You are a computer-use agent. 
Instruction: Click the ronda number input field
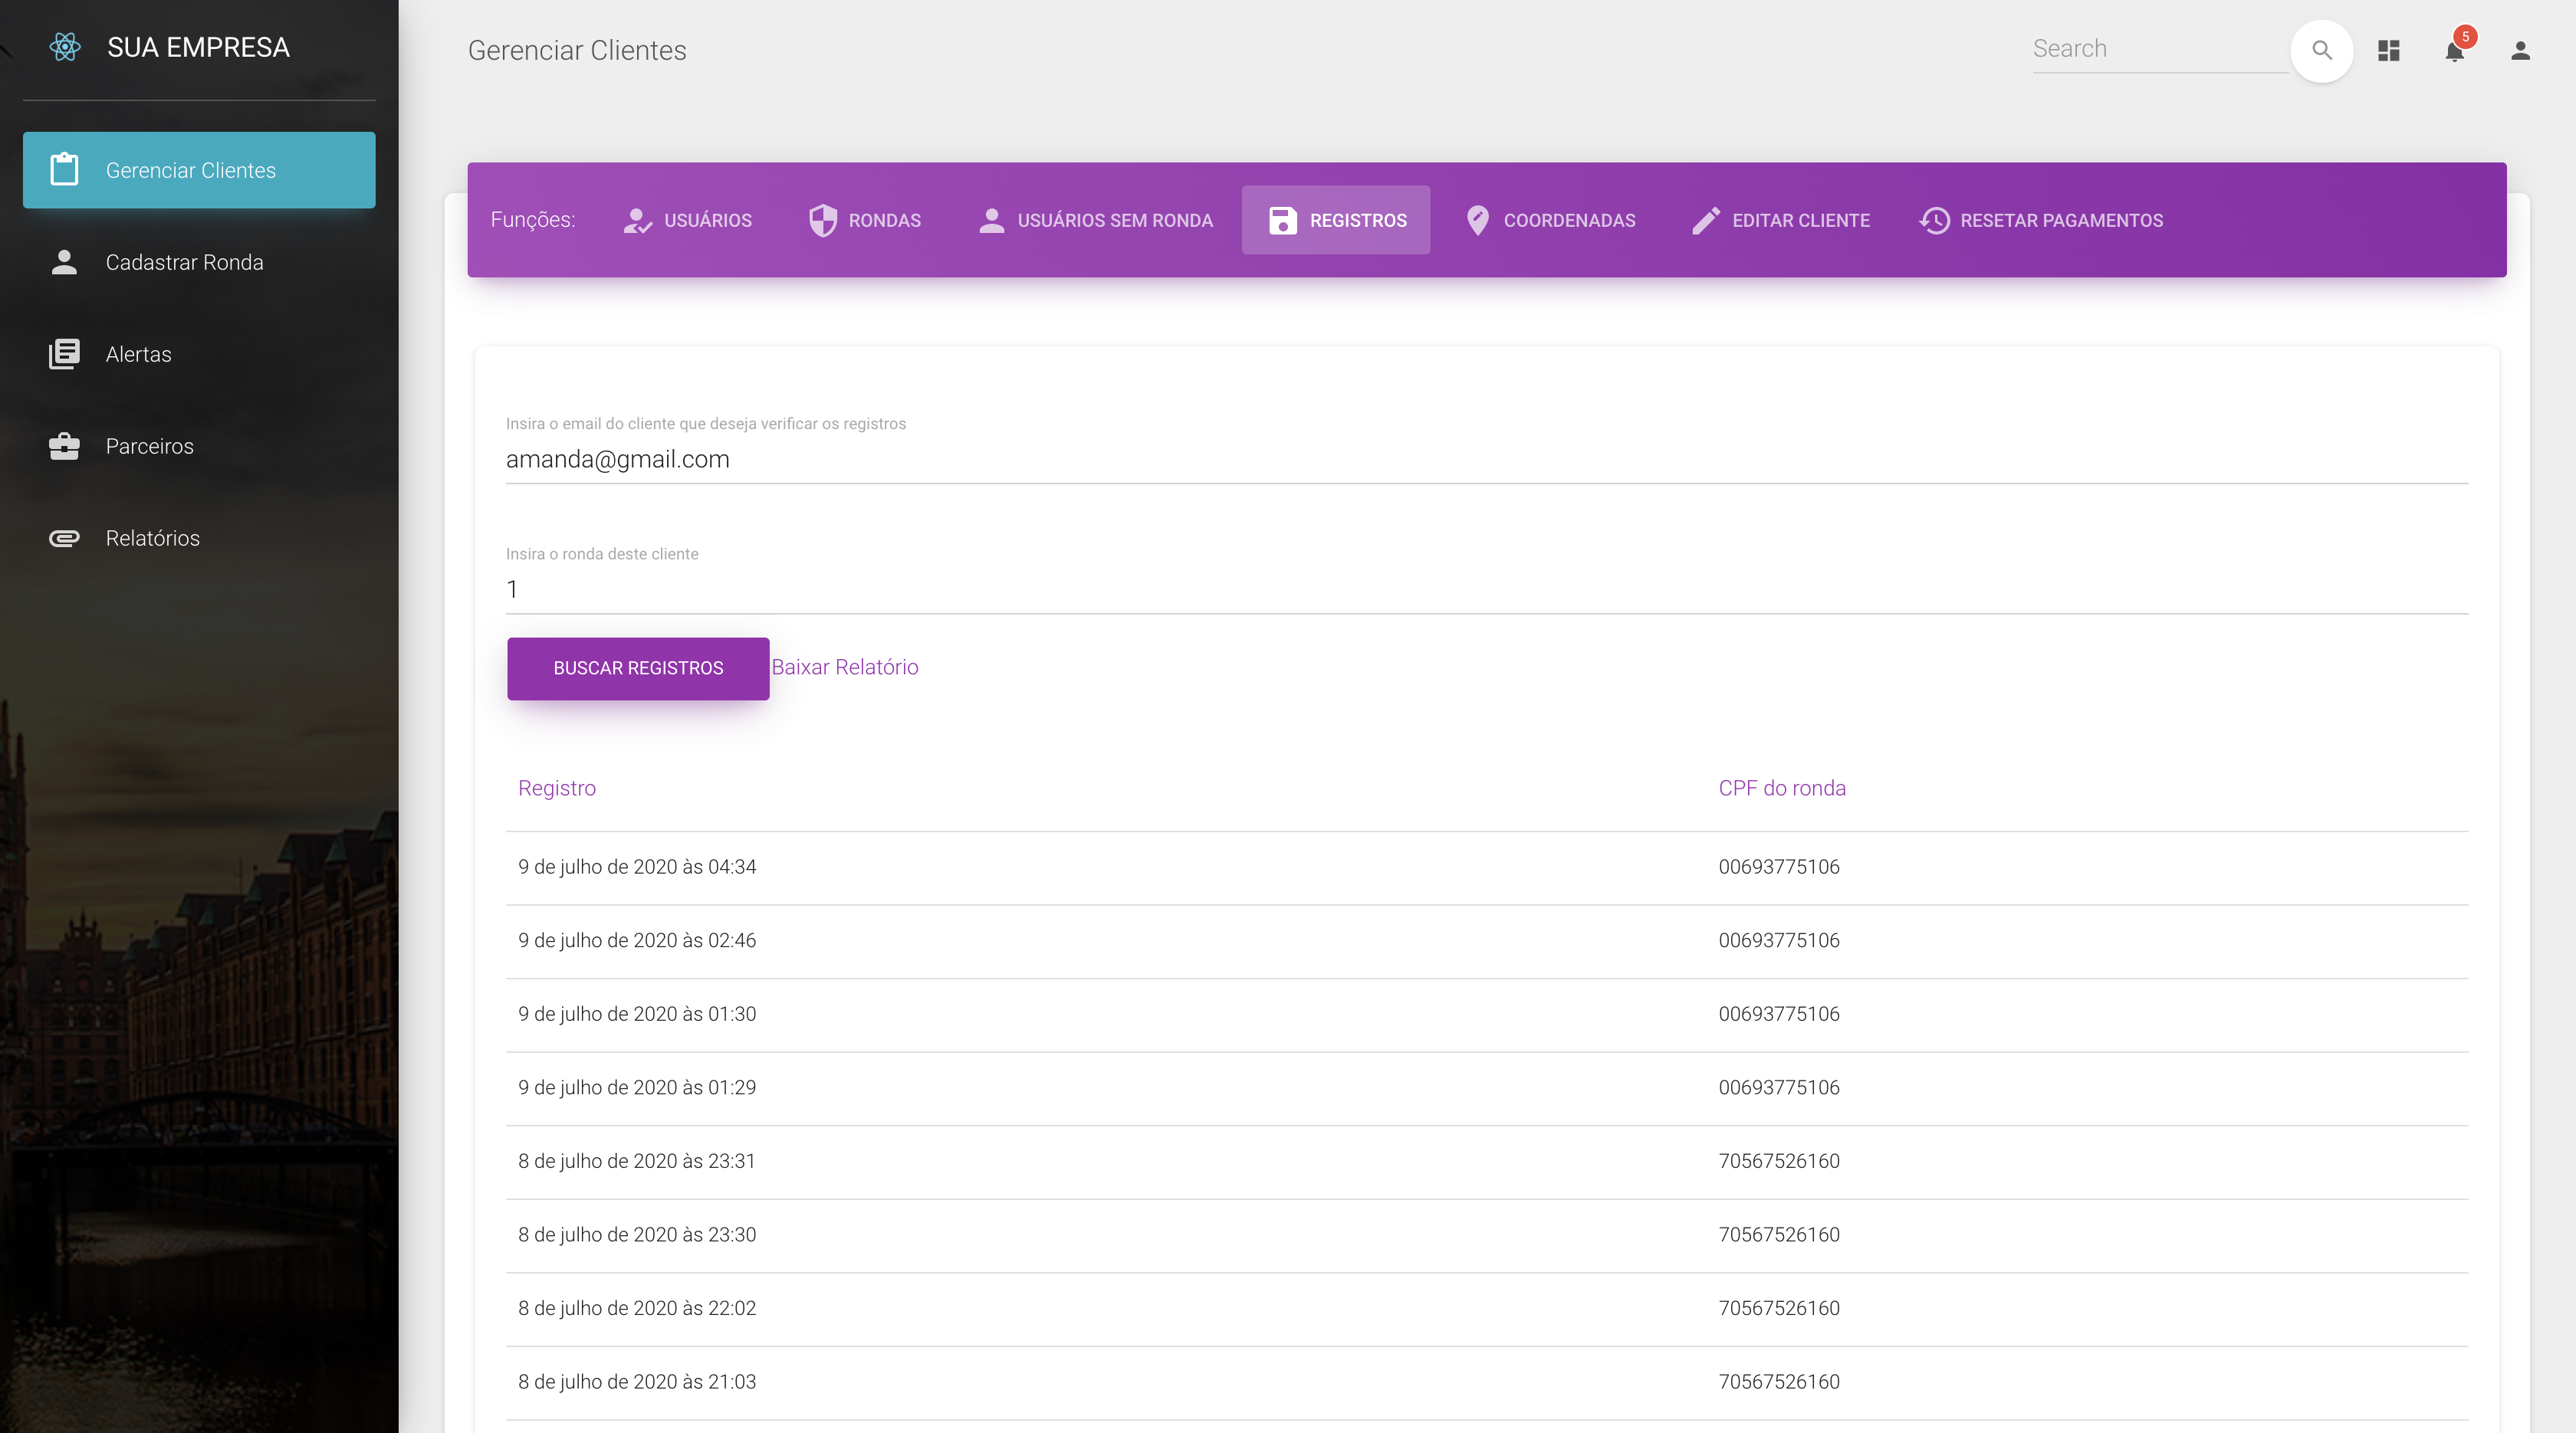(1486, 589)
